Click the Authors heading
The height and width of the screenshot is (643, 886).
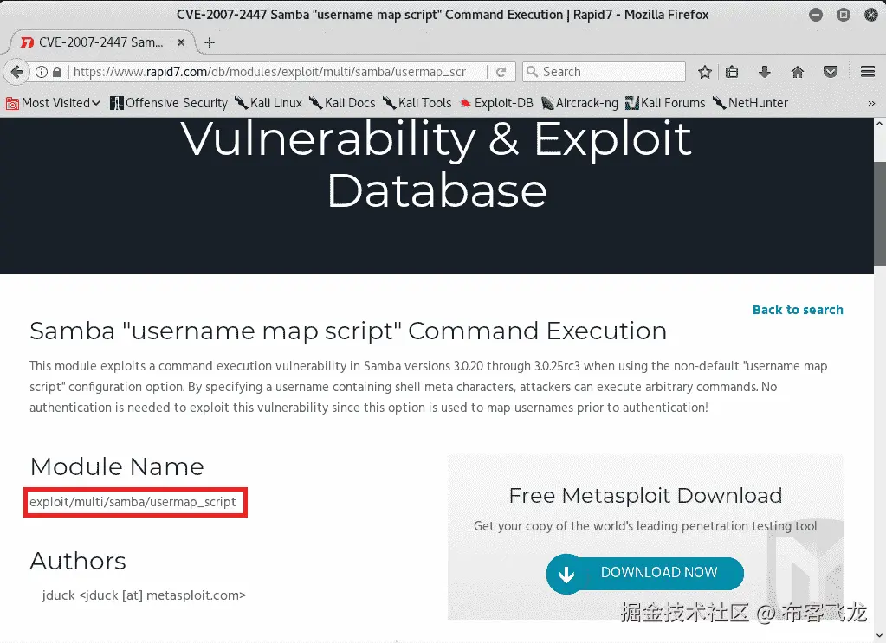coord(78,561)
